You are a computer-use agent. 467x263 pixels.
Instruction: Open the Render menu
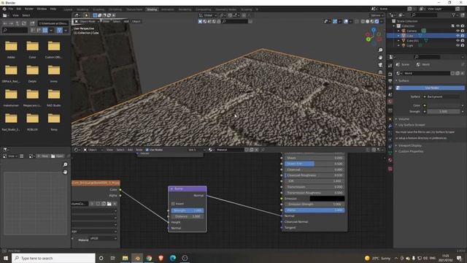pos(29,9)
